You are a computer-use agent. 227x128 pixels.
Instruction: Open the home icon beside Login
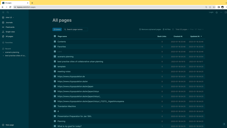click(216, 12)
